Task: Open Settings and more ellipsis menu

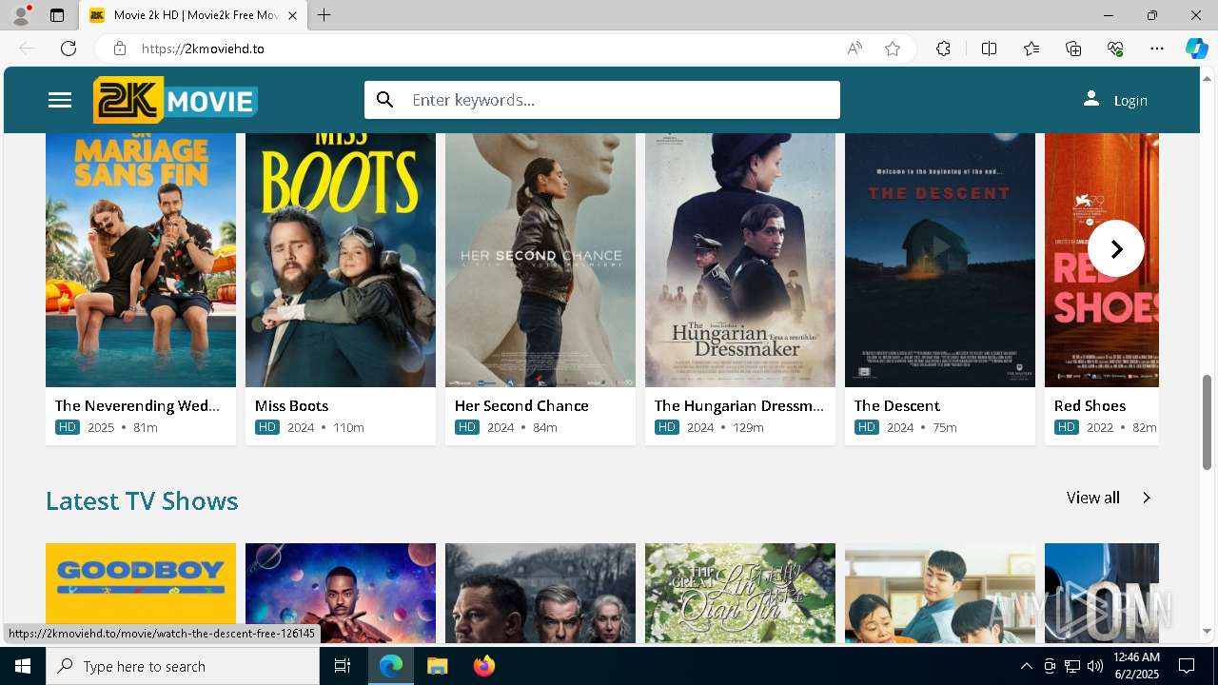Action: (x=1157, y=49)
